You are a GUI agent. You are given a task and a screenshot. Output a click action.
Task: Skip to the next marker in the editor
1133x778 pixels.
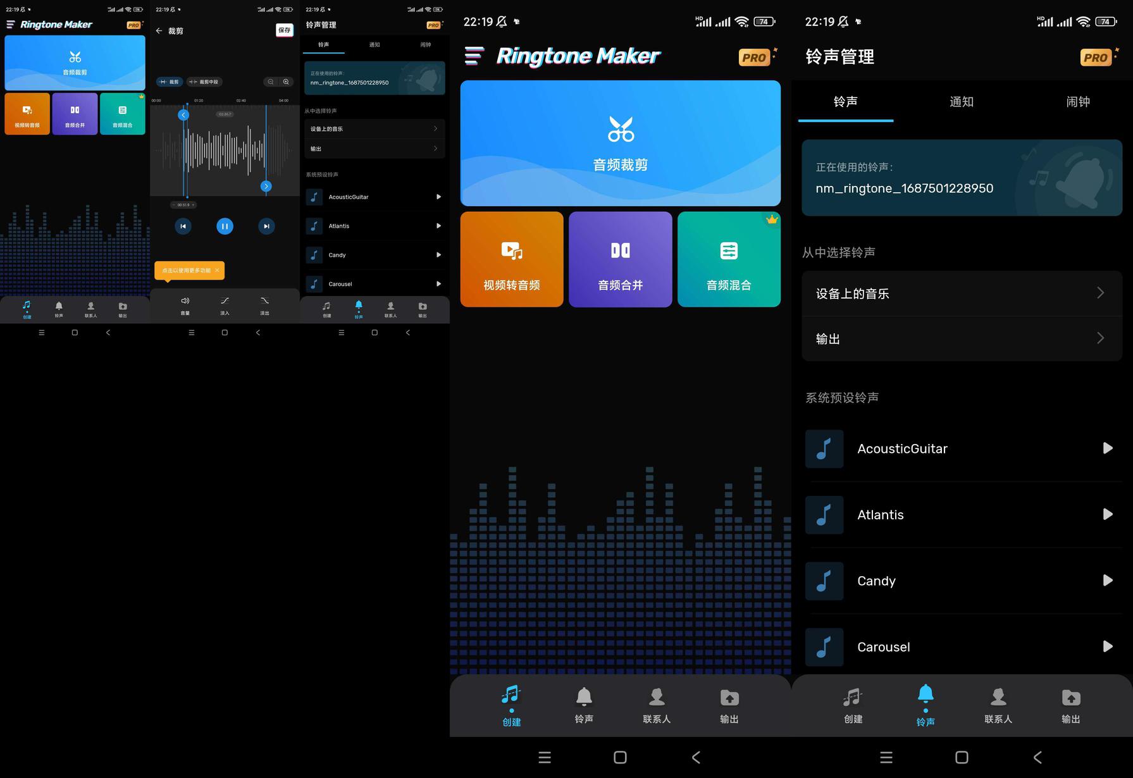[266, 226]
